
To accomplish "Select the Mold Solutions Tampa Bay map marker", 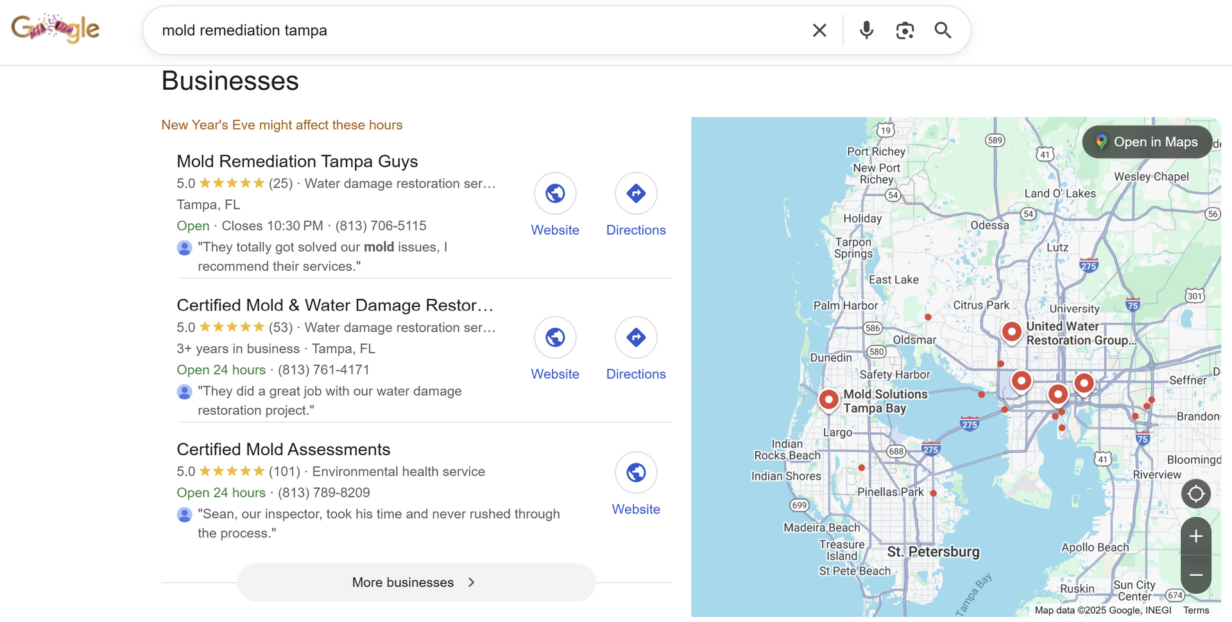I will pyautogui.click(x=828, y=399).
